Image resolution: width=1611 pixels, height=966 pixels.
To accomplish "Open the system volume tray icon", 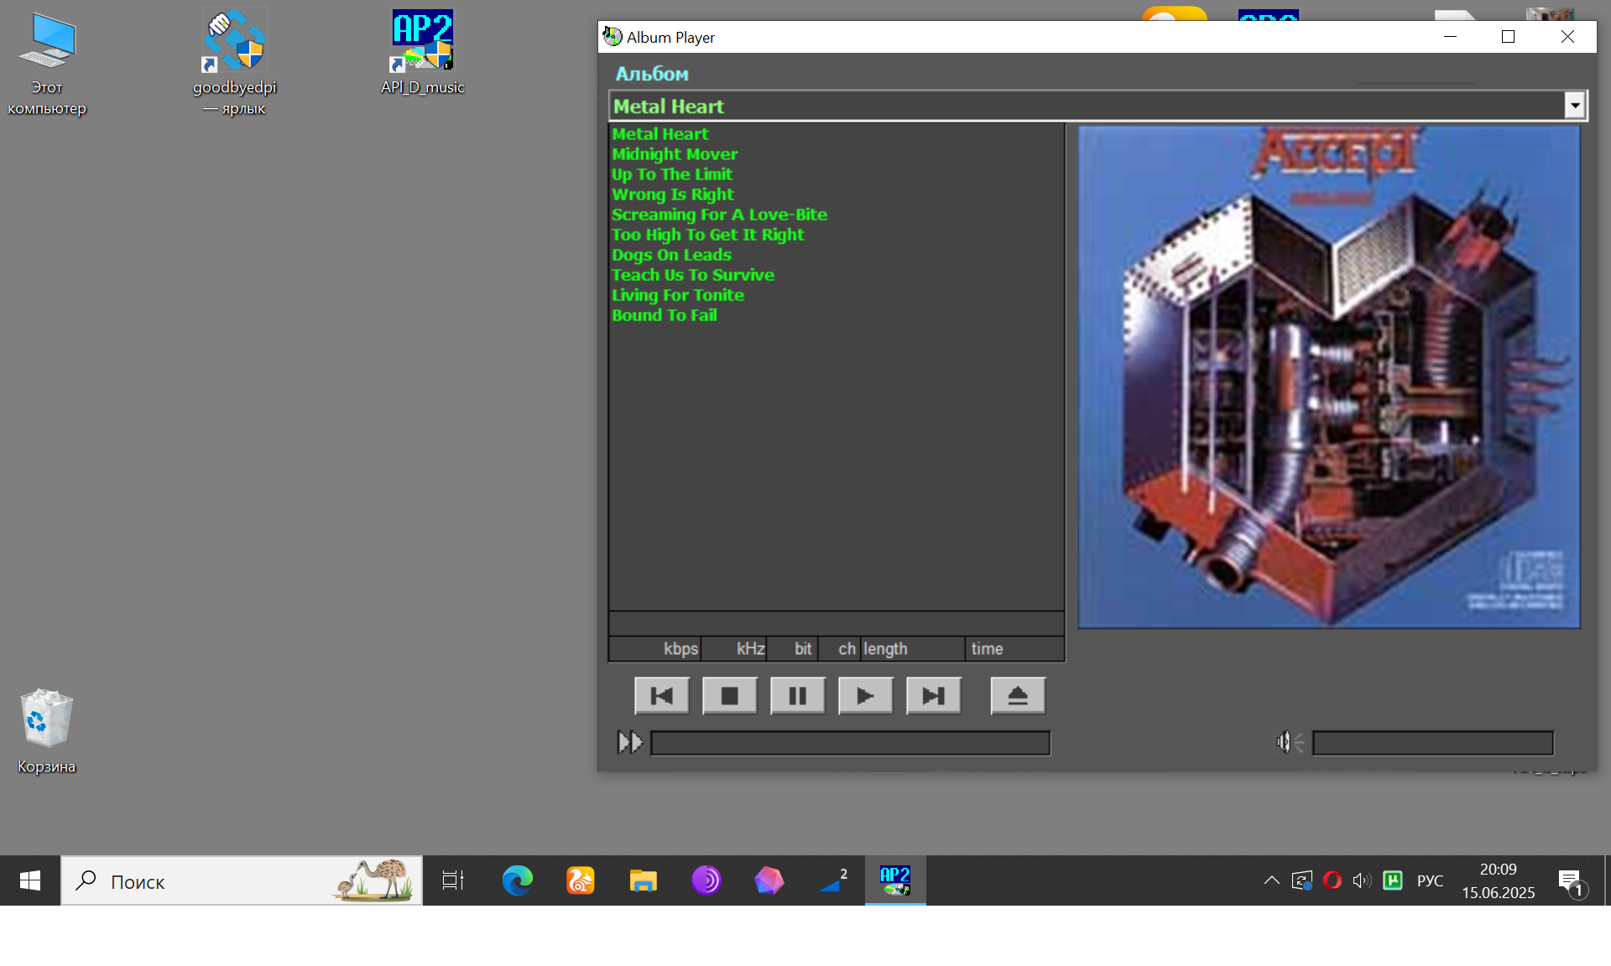I will 1362,880.
